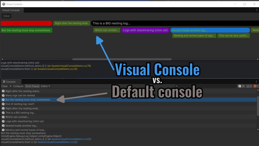Open link Assets/visualConsoleDemo.cs:76
This screenshot has width=259, height=146.
click(x=69, y=66)
